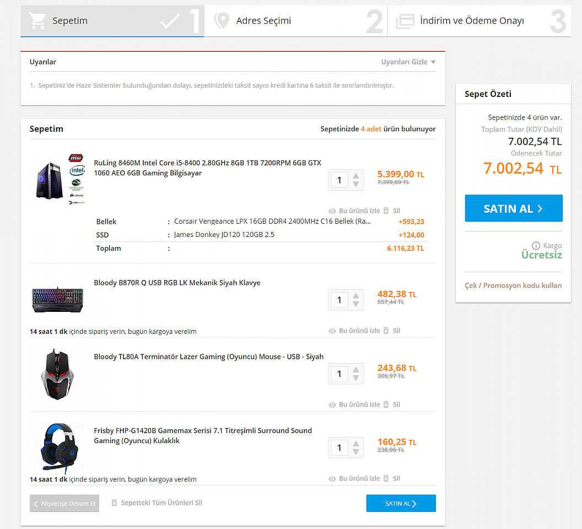The height and width of the screenshot is (529, 582).
Task: Click quantity field for RuLing gaming computer
Action: 339,180
